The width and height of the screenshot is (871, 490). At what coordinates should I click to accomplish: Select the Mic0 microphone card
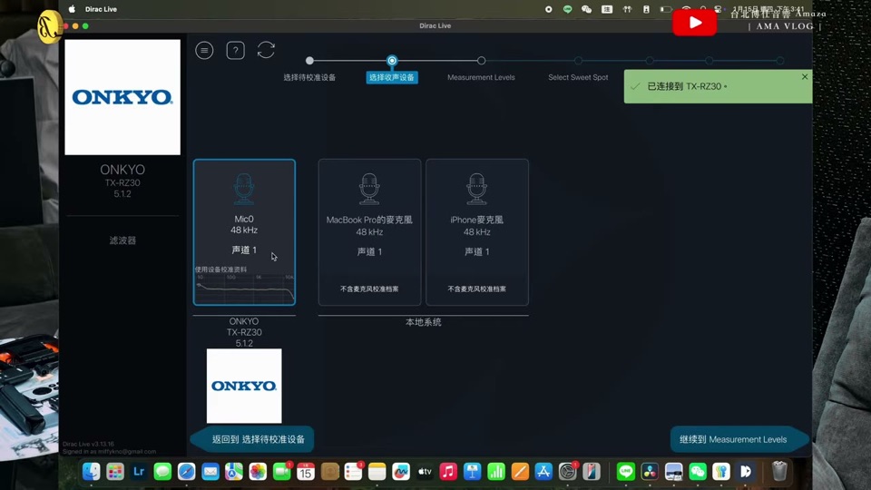[244, 232]
